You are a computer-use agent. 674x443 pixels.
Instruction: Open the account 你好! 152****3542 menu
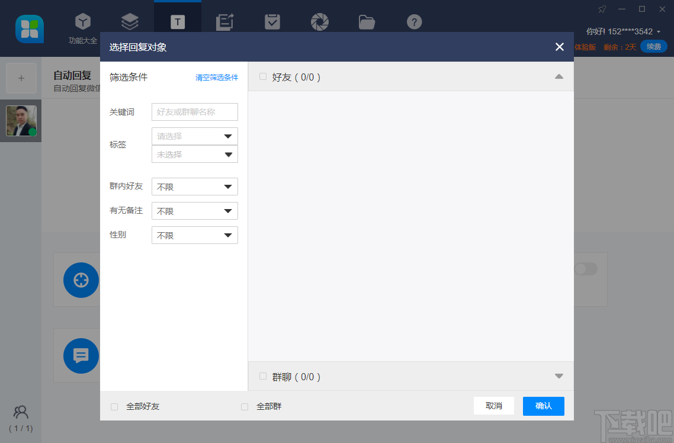pos(623,31)
